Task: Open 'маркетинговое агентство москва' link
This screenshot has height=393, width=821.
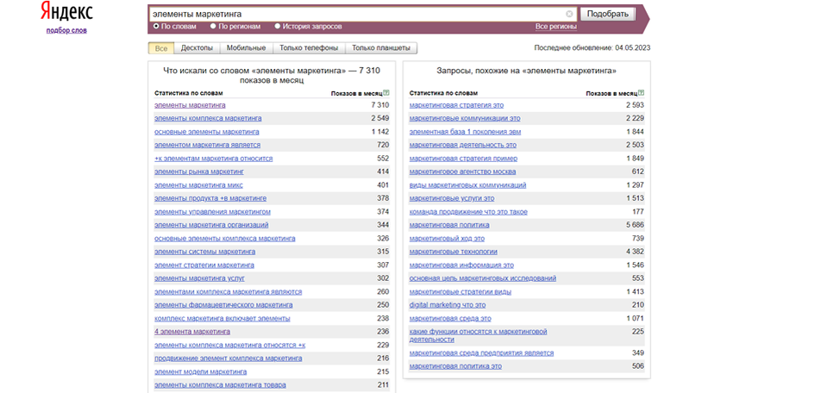Action: pyautogui.click(x=463, y=172)
